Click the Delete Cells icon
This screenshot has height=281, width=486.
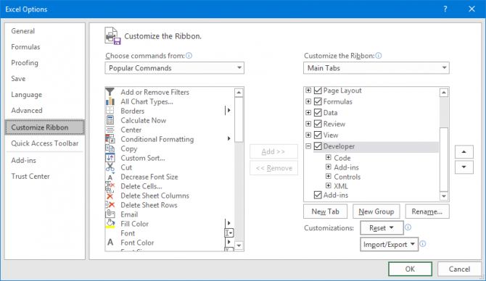click(110, 186)
